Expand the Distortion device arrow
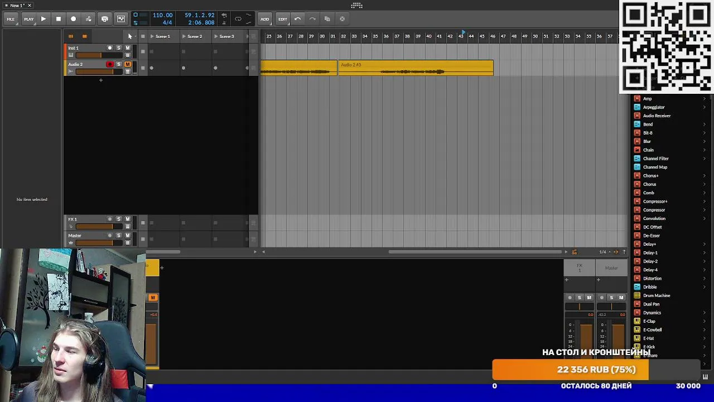 coord(705,279)
